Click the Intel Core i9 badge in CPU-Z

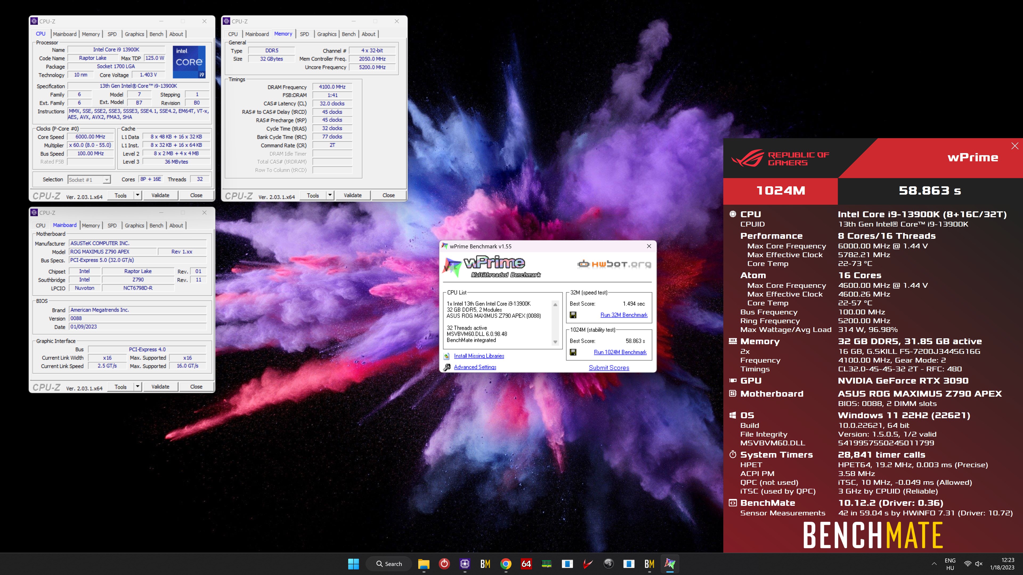click(189, 62)
